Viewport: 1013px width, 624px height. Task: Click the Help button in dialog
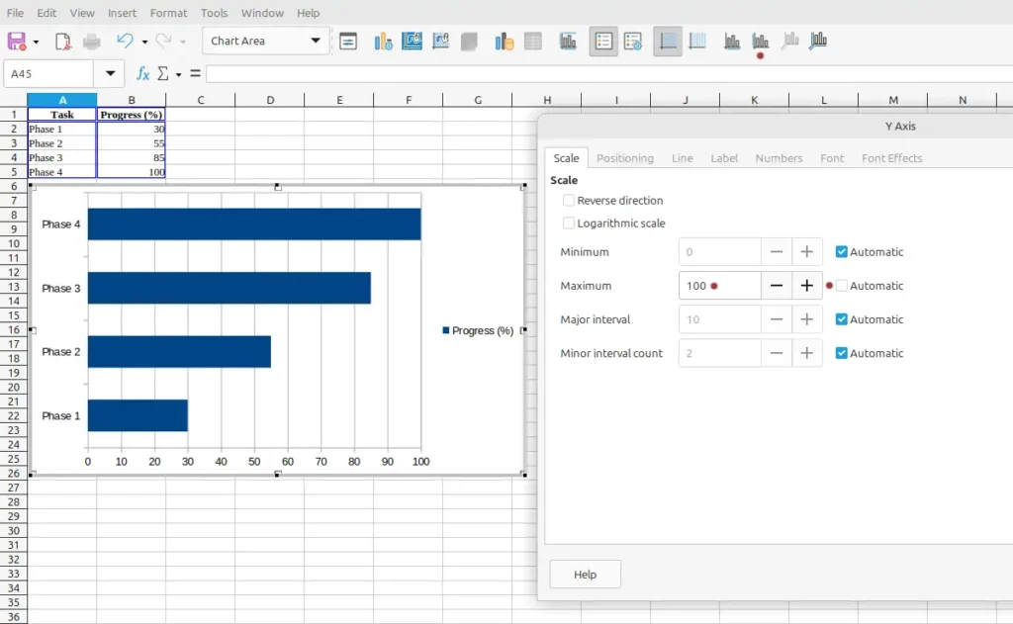(585, 575)
